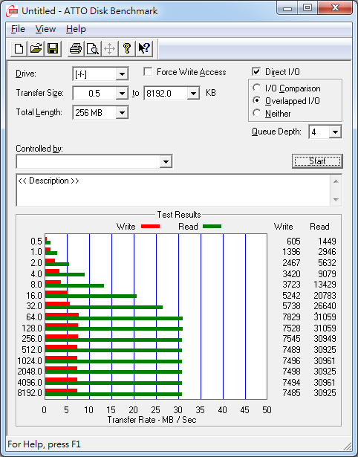
Task: Click the write value 605
Action: 293,242
